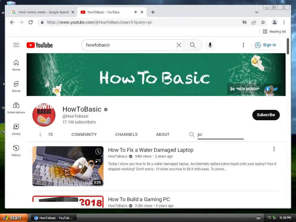296x222 pixels.
Task: Add laptop video to Watch later
Action: click(98, 151)
